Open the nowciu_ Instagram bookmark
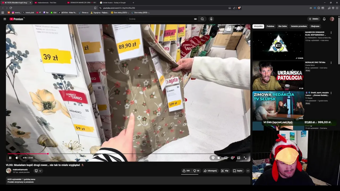The height and width of the screenshot is (191, 340). pyautogui.click(x=16, y=12)
